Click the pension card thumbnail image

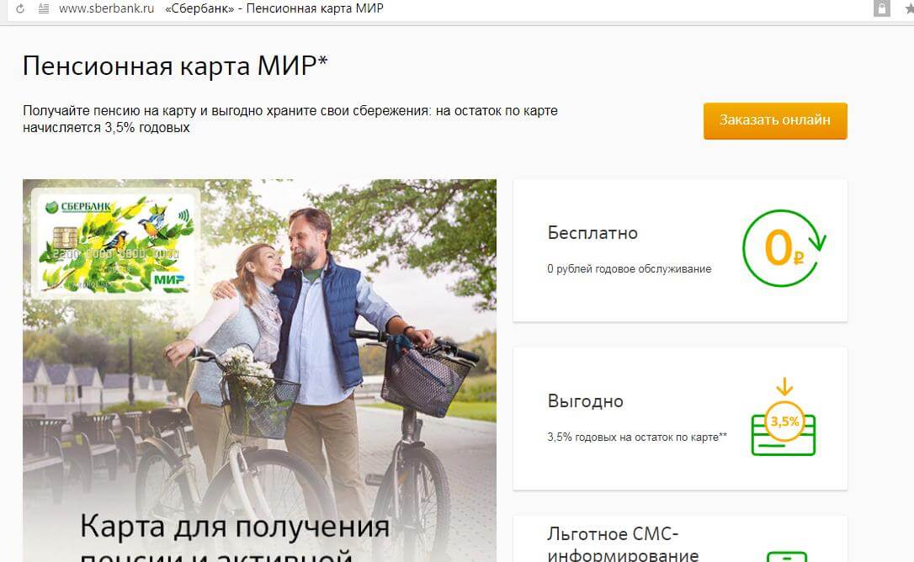pos(116,243)
